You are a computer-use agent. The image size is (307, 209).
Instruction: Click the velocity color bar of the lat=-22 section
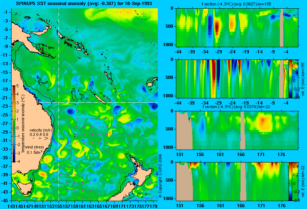(x=290, y=182)
